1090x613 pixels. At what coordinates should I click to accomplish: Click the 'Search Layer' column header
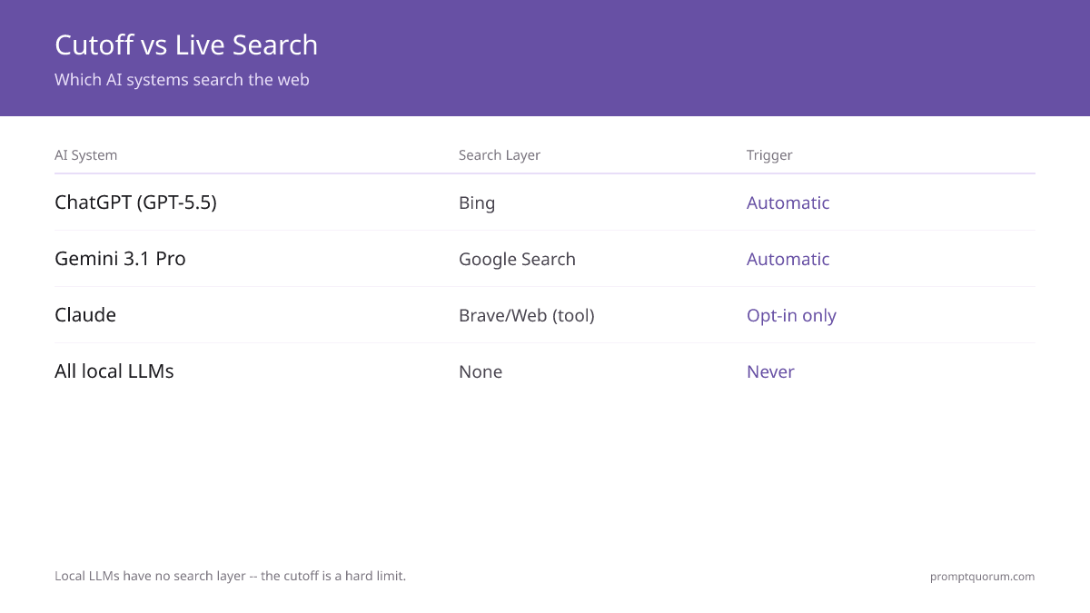click(x=500, y=155)
